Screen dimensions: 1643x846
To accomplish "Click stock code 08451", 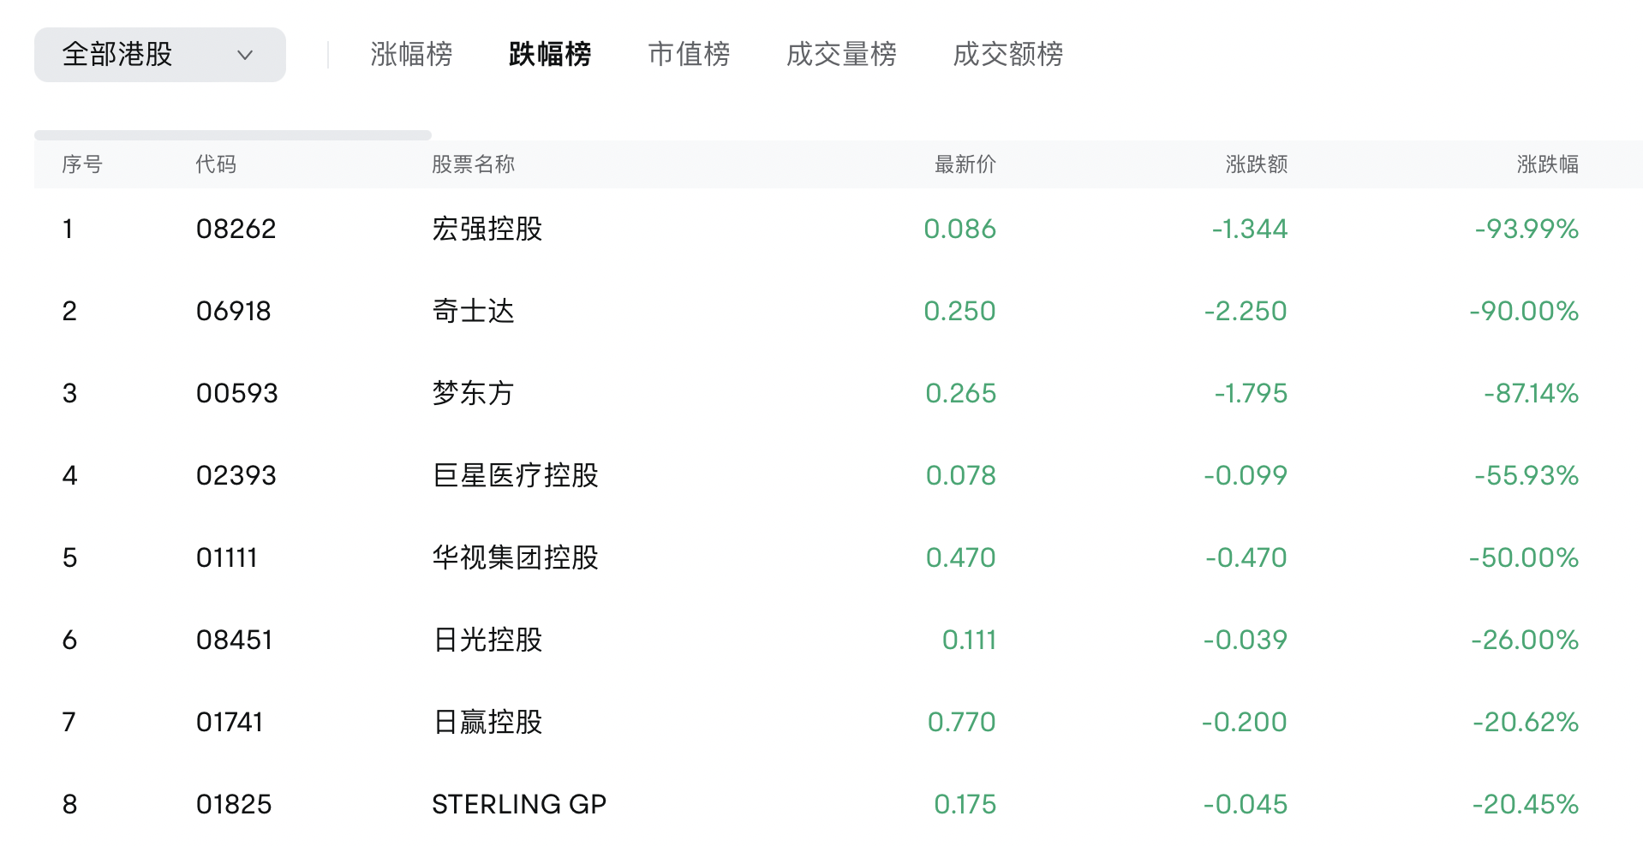I will [234, 640].
